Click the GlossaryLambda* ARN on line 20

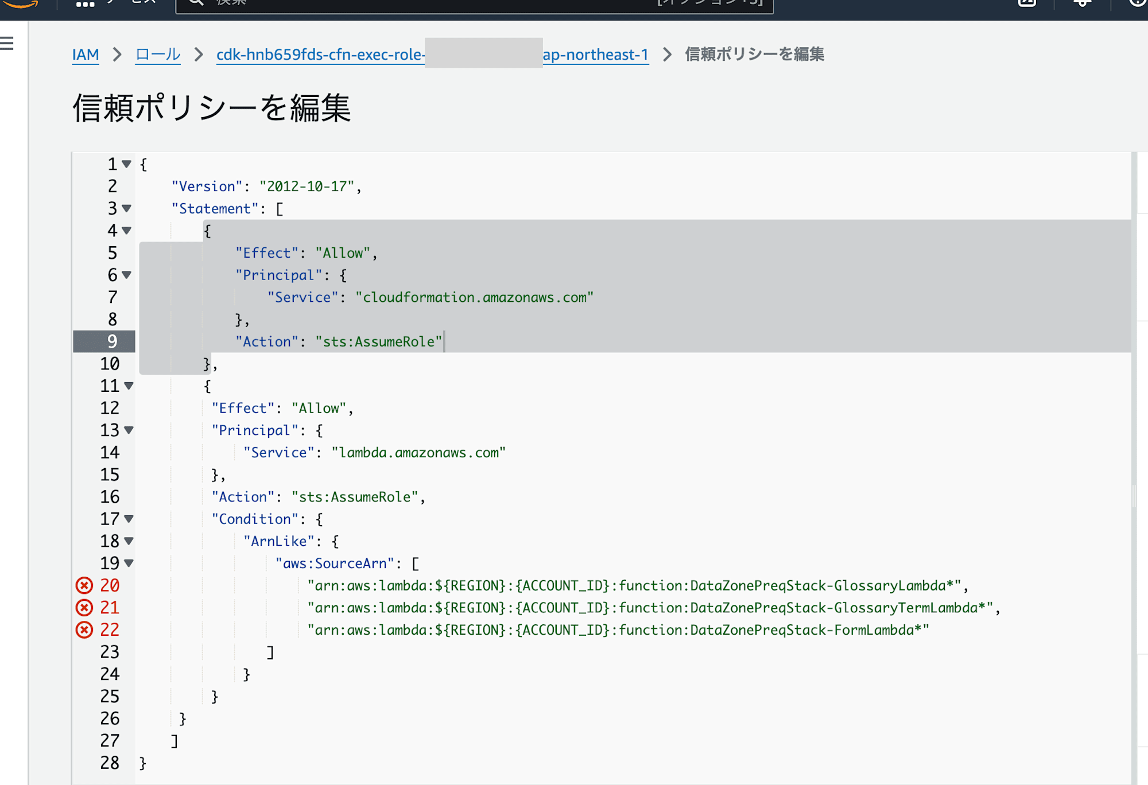pos(634,585)
